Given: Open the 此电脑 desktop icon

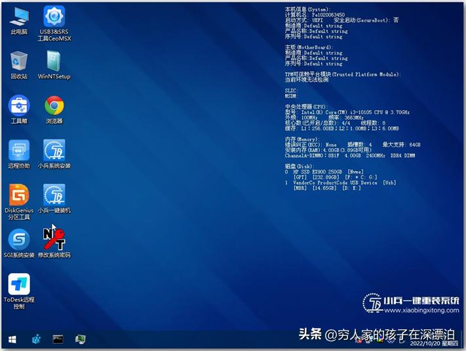Looking at the screenshot, I should tap(19, 21).
